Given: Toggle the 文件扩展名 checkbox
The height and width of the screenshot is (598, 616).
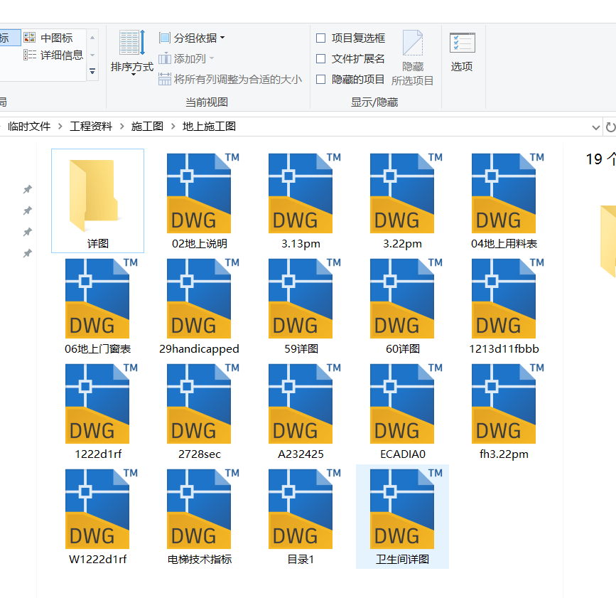Looking at the screenshot, I should pos(320,58).
